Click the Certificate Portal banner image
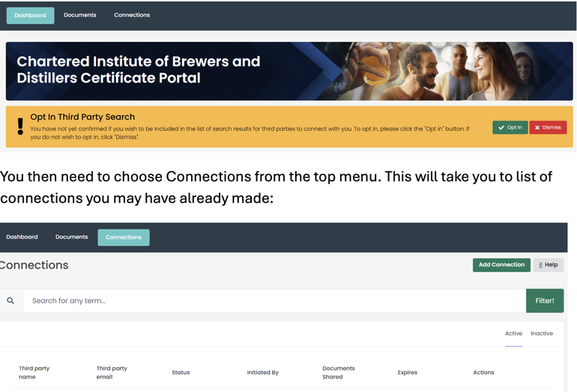This screenshot has width=577, height=392. pyautogui.click(x=289, y=70)
